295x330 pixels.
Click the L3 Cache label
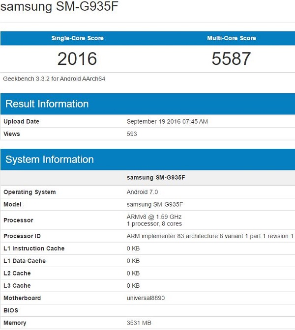pos(17,286)
